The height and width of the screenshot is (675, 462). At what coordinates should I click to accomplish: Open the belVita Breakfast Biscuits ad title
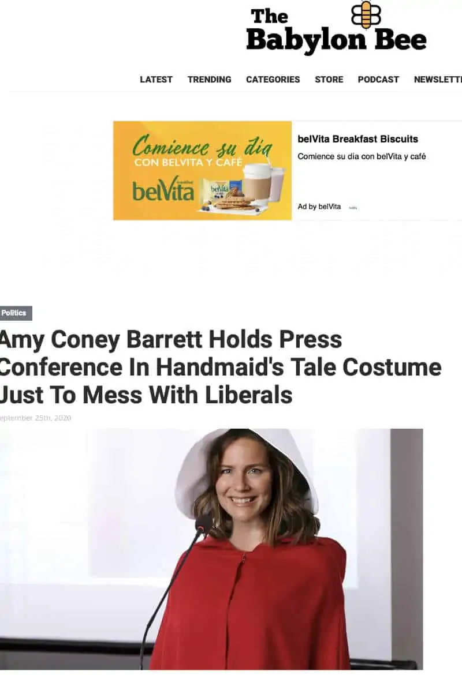pyautogui.click(x=357, y=139)
